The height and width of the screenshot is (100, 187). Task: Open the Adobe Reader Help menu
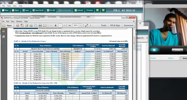click(26, 21)
